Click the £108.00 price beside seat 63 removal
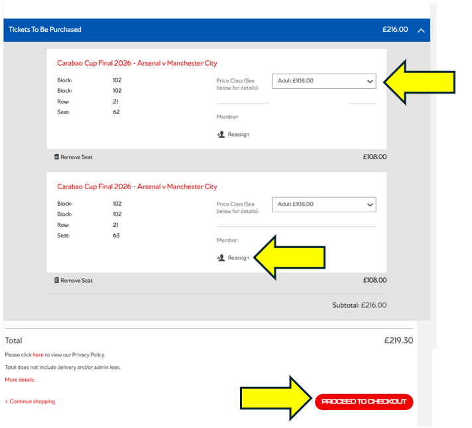The width and height of the screenshot is (472, 428). pyautogui.click(x=375, y=280)
